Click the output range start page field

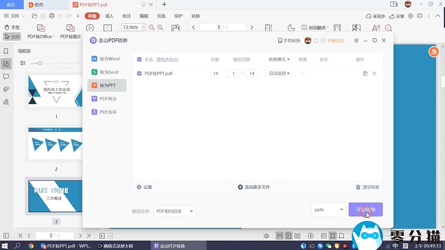pyautogui.click(x=234, y=73)
